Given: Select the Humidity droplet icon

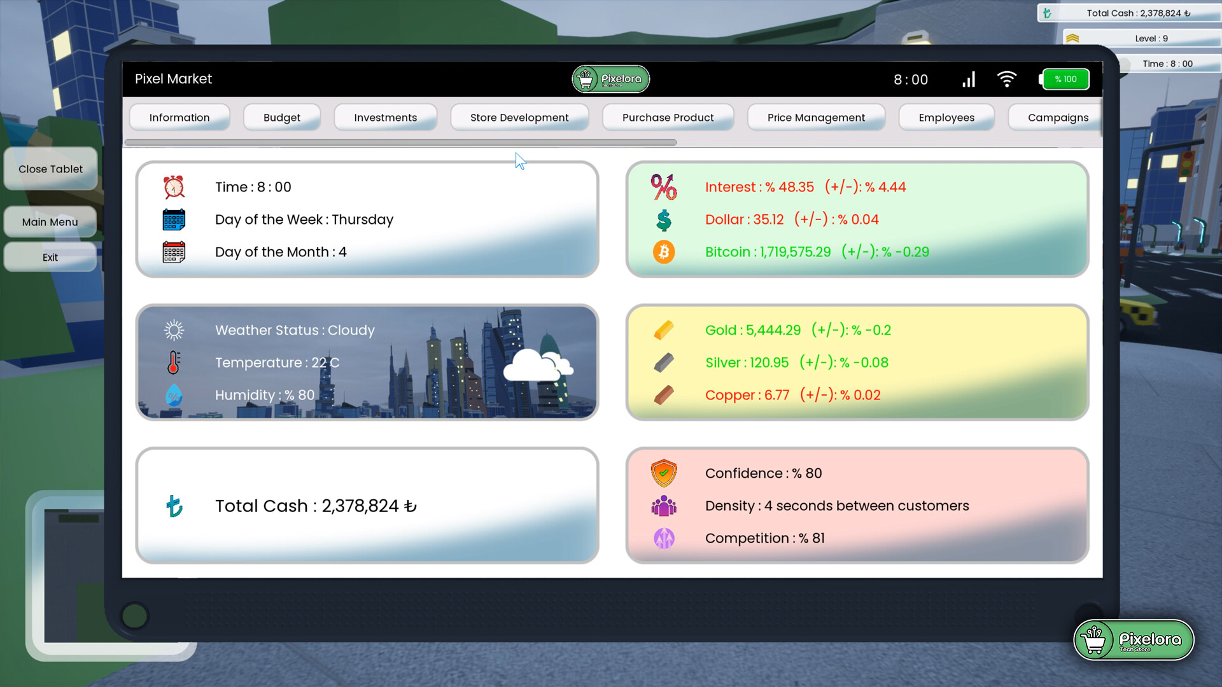Looking at the screenshot, I should coord(173,395).
